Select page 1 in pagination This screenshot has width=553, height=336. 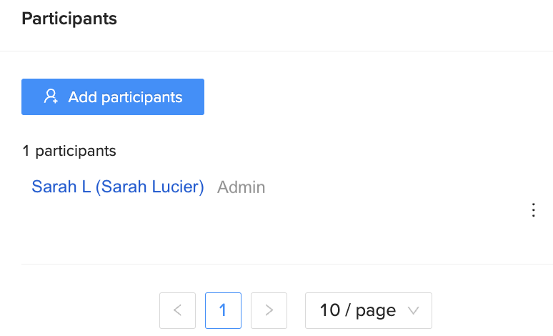coord(223,310)
